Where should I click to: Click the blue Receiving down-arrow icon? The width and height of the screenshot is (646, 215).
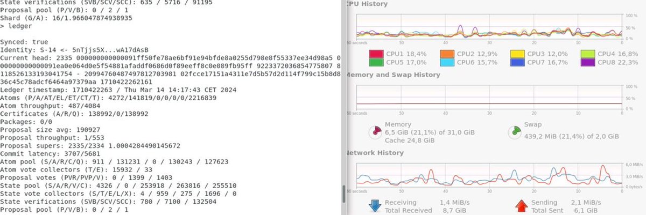pyautogui.click(x=375, y=206)
